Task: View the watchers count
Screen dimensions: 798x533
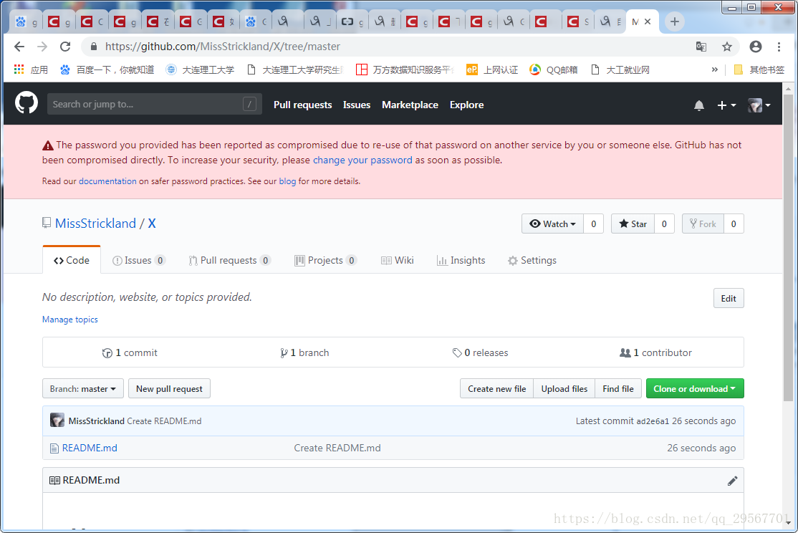Action: pyautogui.click(x=593, y=224)
